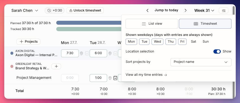The height and width of the screenshot is (103, 240).
Task: Open Sort projects by Project name dropdown
Action: pyautogui.click(x=201, y=62)
